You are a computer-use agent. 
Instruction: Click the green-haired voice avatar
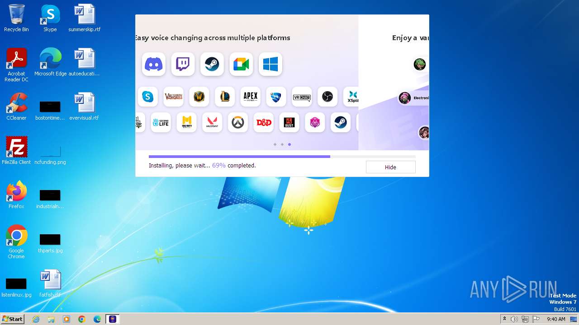(420, 64)
